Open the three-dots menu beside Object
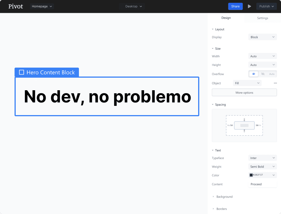The image size is (281, 214). point(275,83)
